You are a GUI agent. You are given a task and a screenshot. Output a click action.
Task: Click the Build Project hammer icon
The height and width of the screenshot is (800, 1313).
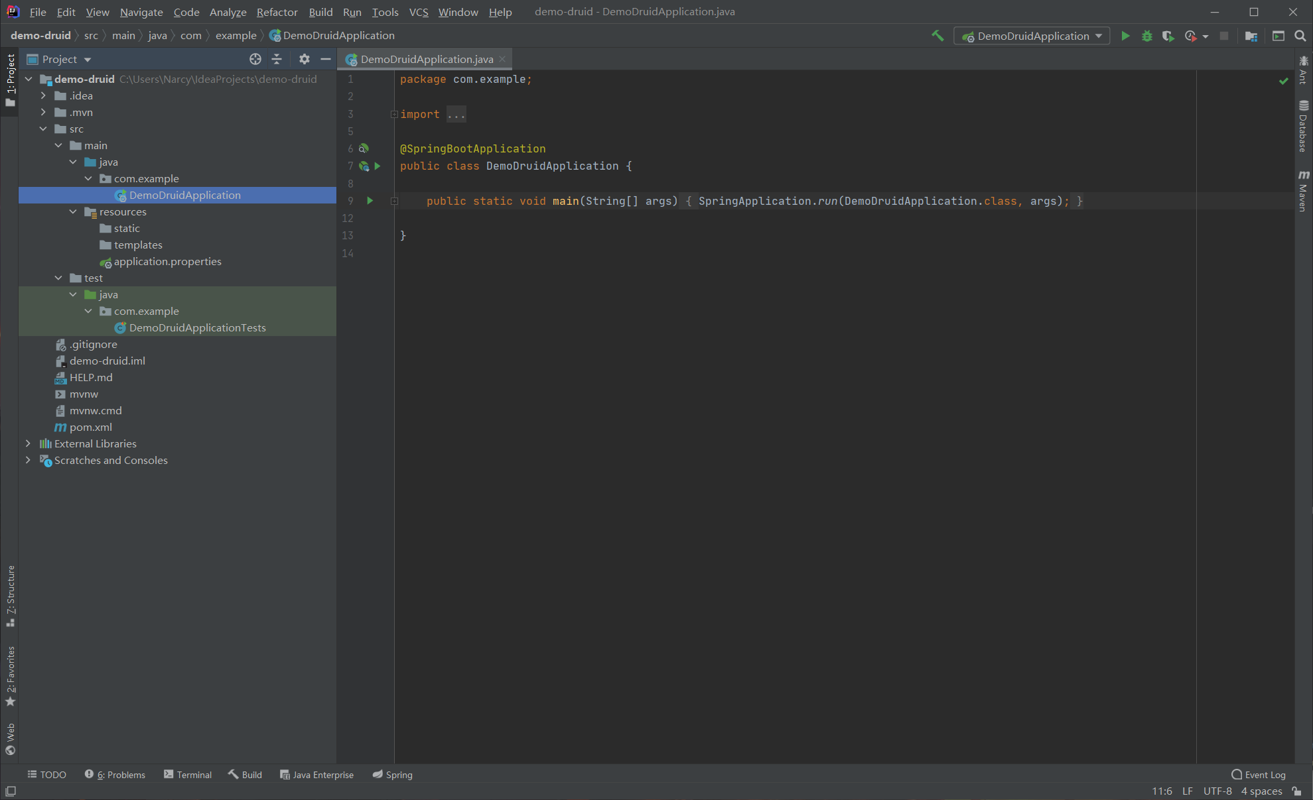coord(937,36)
